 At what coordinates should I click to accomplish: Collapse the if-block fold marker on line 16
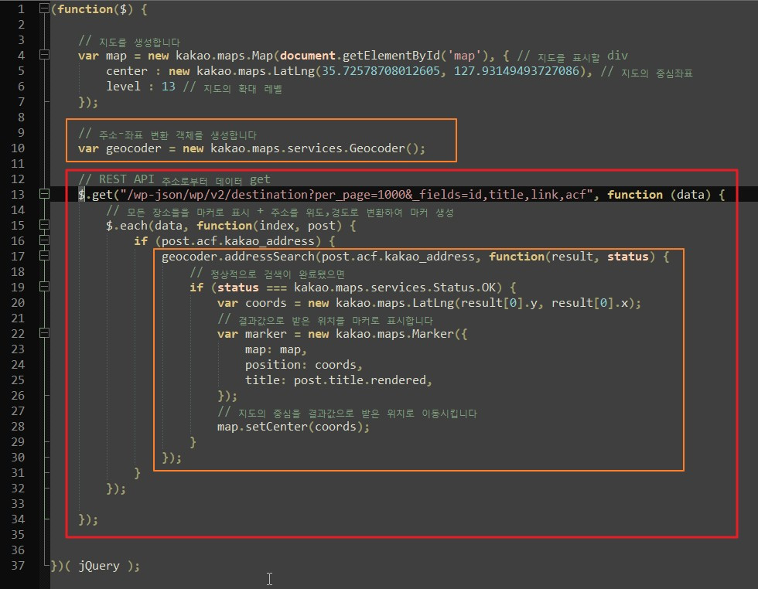point(44,240)
